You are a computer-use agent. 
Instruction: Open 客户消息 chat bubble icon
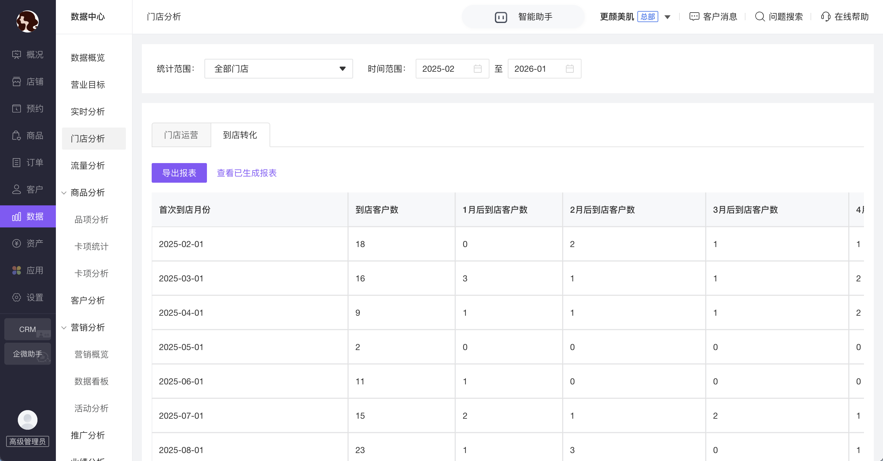pos(694,17)
